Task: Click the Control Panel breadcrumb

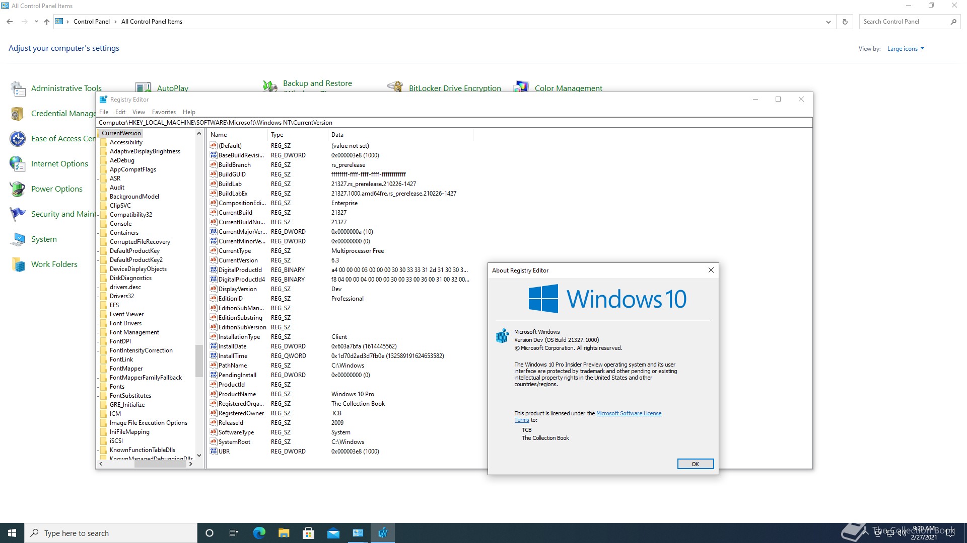Action: (92, 22)
